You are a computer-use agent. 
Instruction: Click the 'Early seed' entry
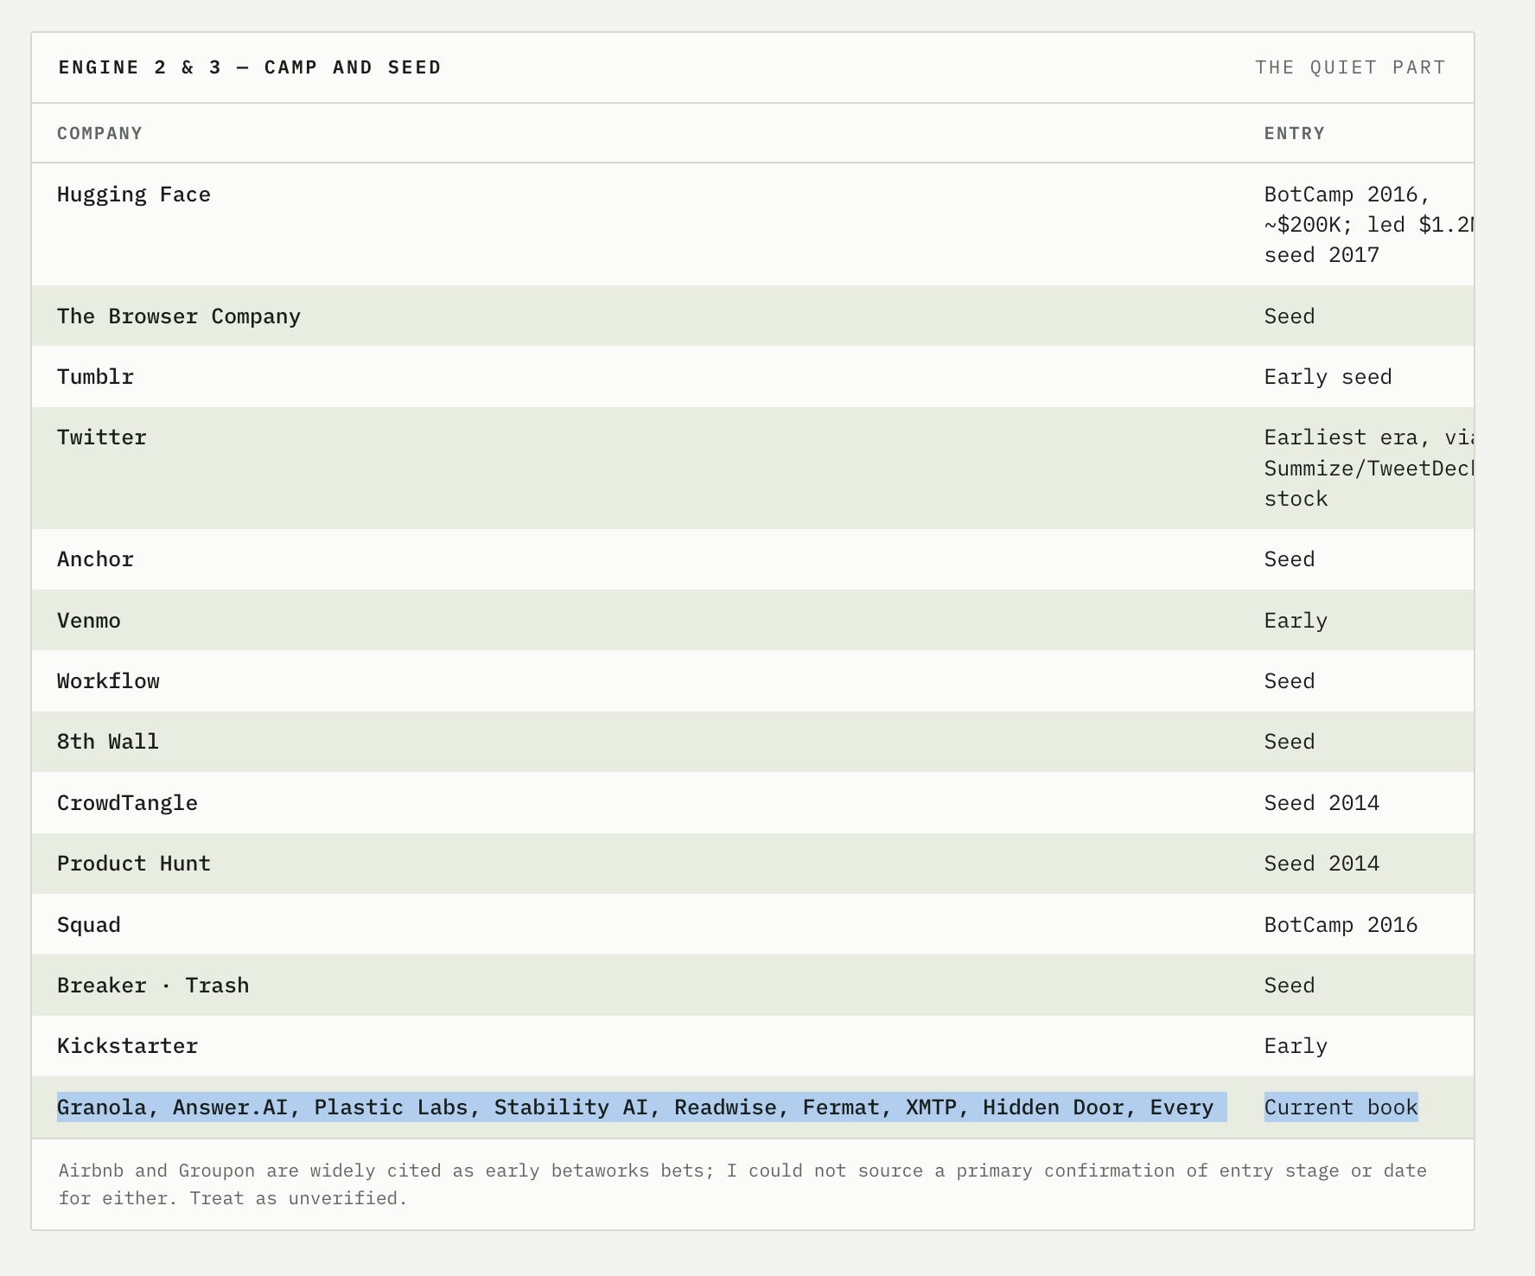pyautogui.click(x=1328, y=377)
